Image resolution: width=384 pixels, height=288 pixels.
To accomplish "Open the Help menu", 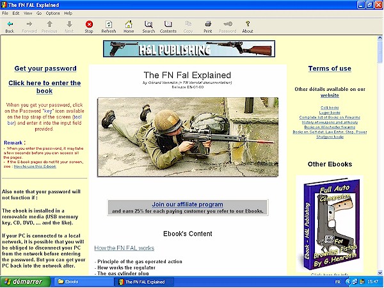I will pyautogui.click(x=68, y=13).
